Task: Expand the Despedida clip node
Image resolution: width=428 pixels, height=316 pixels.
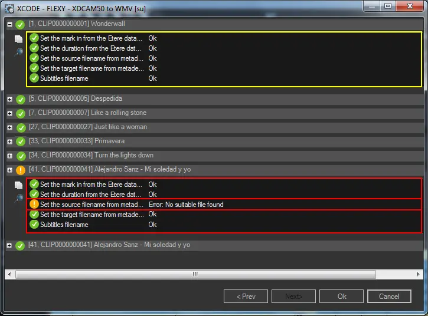Action: coord(9,99)
